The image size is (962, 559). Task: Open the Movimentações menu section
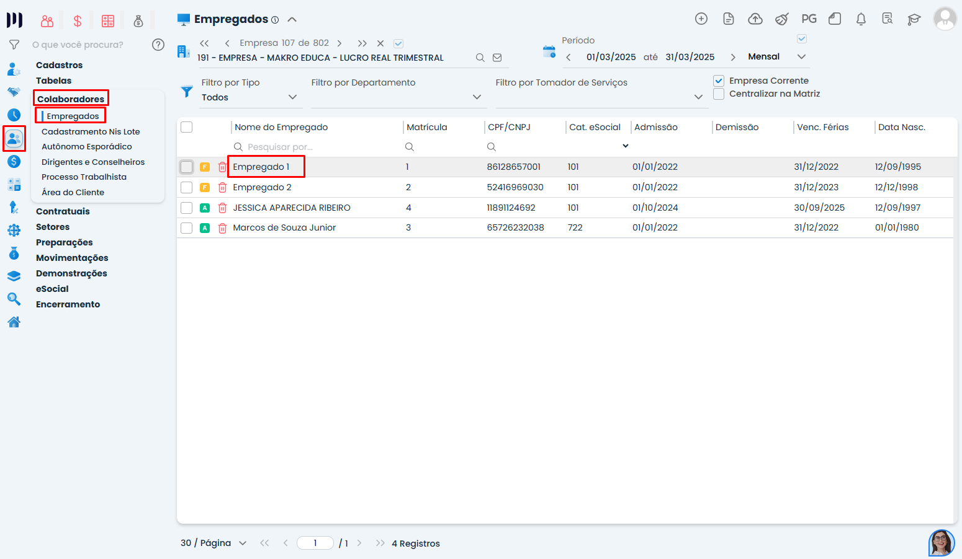pos(72,258)
